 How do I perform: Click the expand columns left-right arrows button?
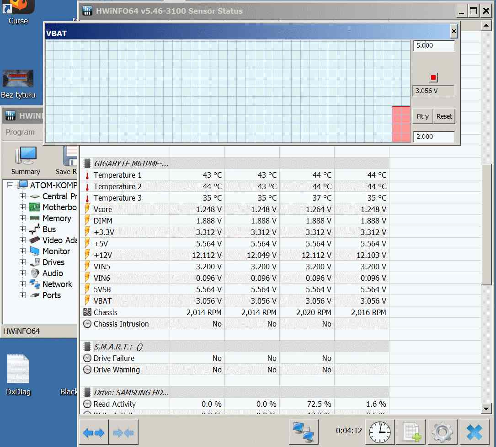pos(94,432)
